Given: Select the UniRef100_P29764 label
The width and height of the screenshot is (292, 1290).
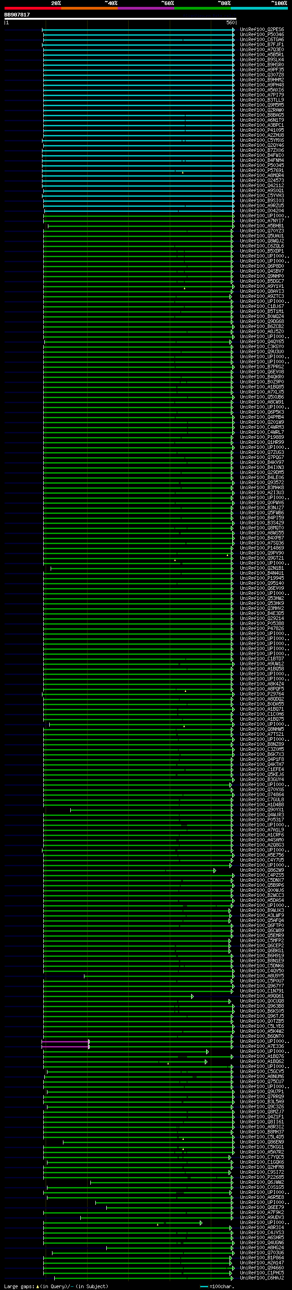Looking at the screenshot, I should (261, 694).
